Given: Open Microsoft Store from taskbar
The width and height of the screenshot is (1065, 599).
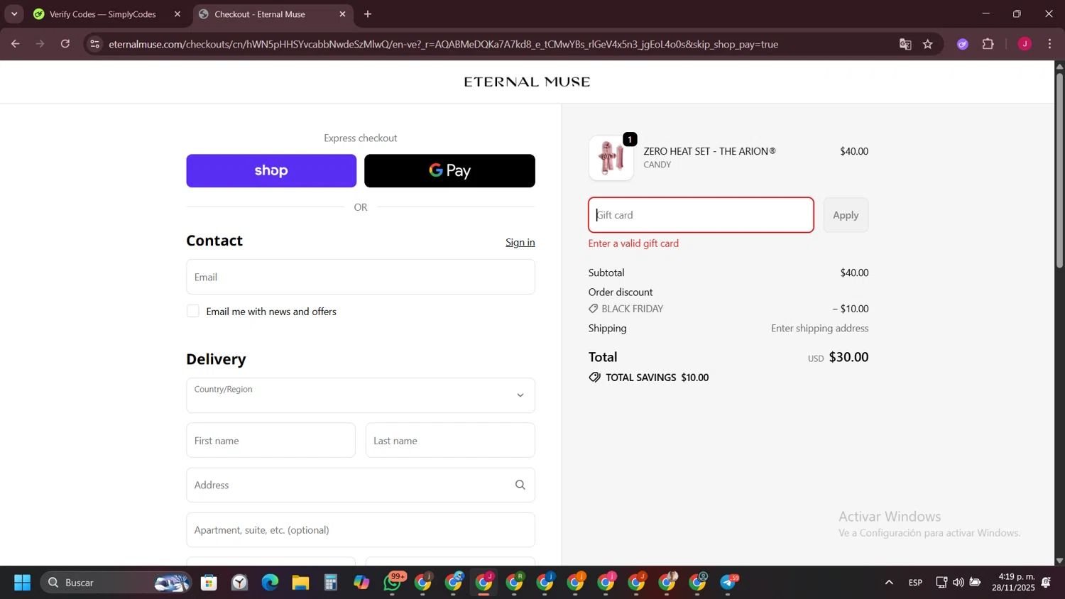Looking at the screenshot, I should coord(209,583).
